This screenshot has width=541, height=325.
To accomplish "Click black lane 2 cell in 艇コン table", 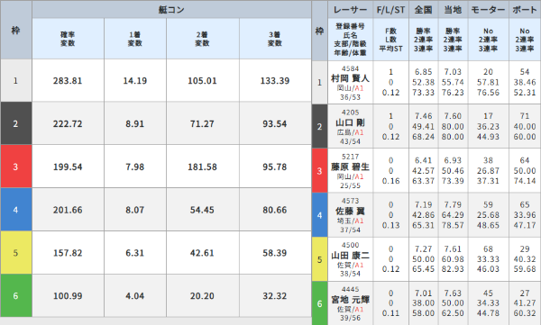I will click(16, 123).
